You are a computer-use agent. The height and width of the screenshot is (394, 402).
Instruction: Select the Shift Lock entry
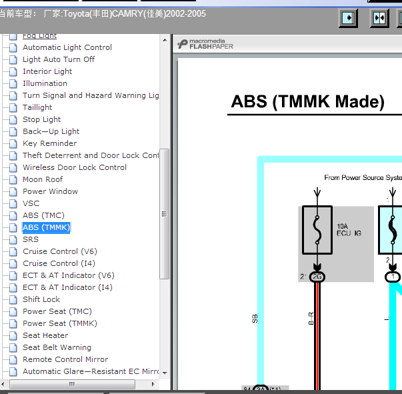point(41,299)
